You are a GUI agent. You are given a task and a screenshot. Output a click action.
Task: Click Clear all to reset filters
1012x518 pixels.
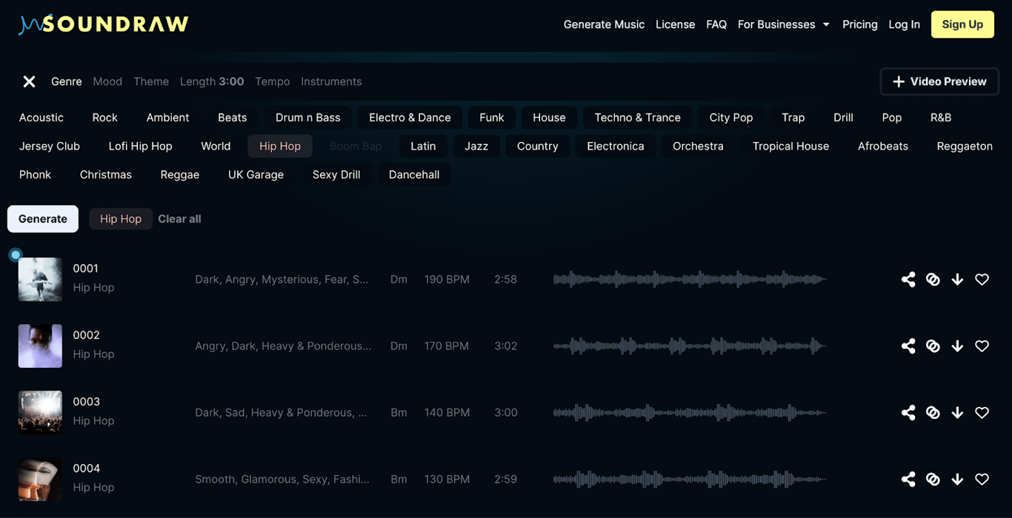[x=179, y=218]
